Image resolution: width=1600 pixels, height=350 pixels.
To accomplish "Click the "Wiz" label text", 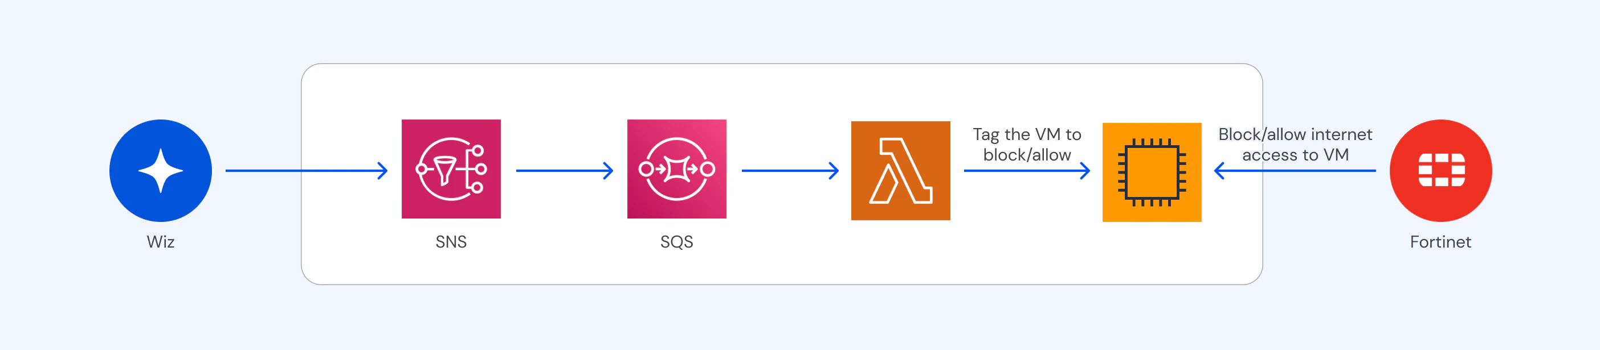I will (x=160, y=241).
